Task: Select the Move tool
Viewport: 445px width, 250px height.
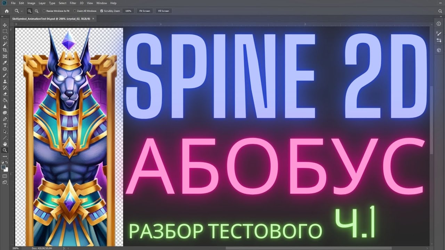Action: pyautogui.click(x=5, y=25)
